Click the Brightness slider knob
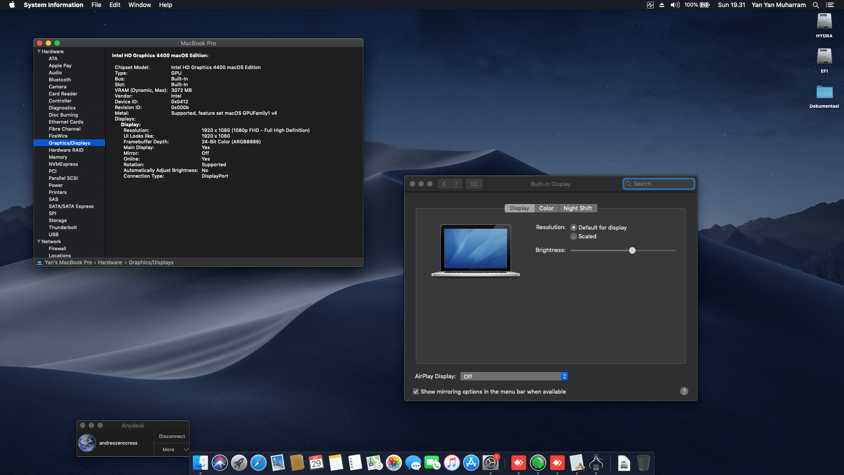This screenshot has width=844, height=475. point(632,250)
